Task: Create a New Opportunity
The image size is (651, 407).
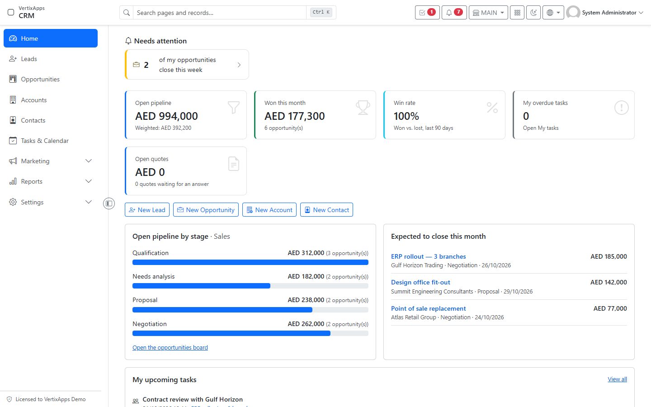Action: (x=206, y=210)
